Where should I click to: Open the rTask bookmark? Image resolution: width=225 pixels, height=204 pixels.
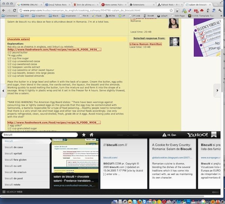click(x=97, y=16)
